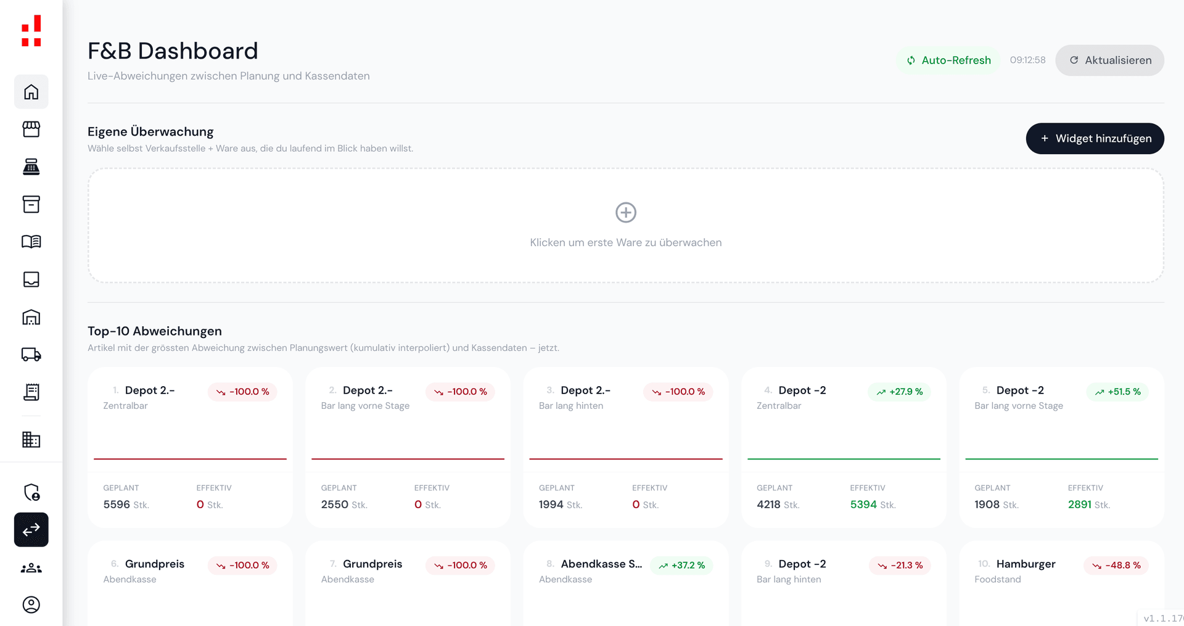Open the warehouse icon in sidebar

(31, 317)
